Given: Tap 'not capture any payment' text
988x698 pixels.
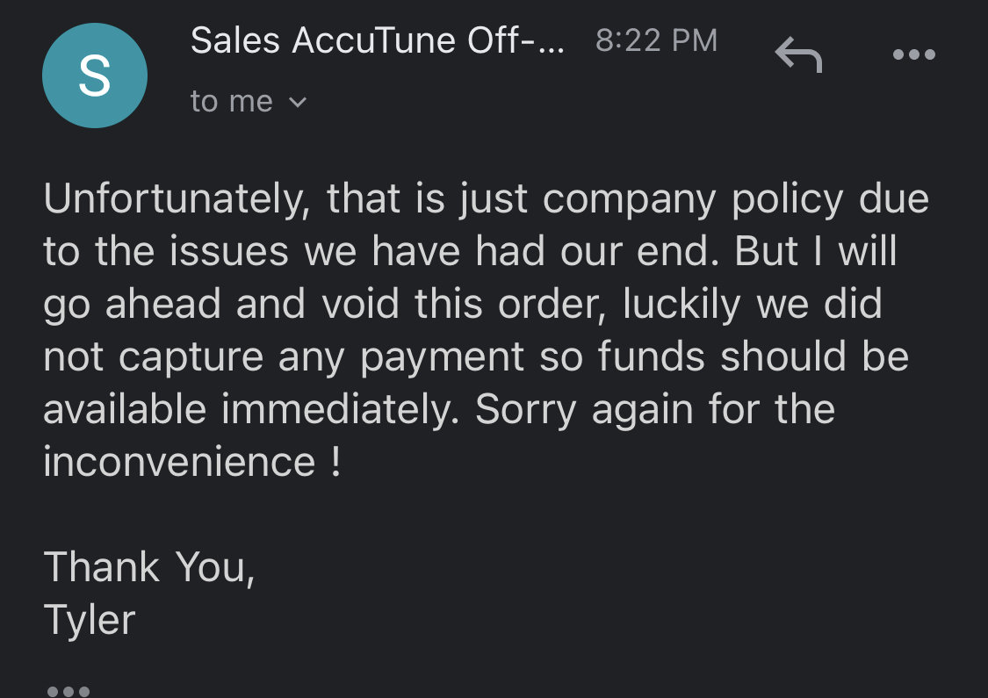Looking at the screenshot, I should [x=284, y=358].
